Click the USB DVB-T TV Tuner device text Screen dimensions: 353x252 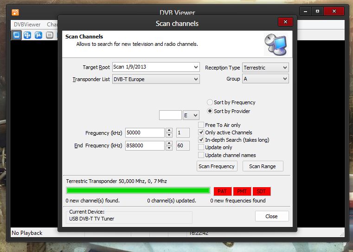coord(92,219)
